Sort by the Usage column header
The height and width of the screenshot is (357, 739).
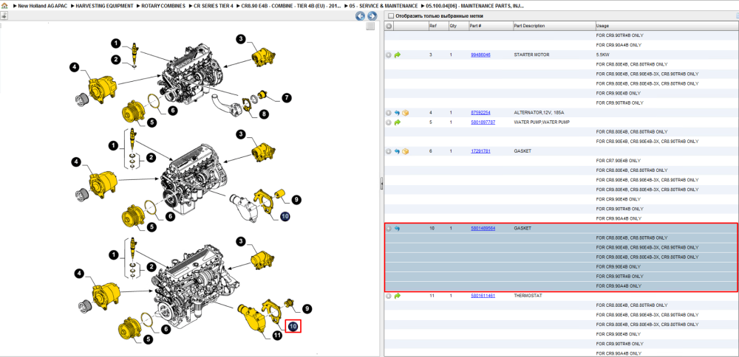[667, 26]
